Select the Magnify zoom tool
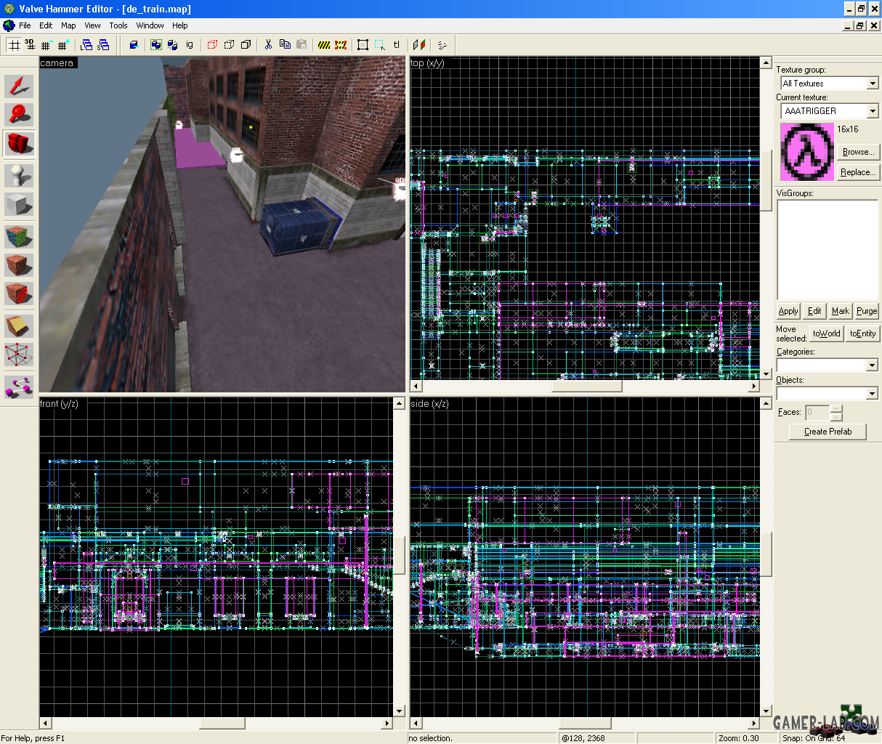 tap(20, 114)
